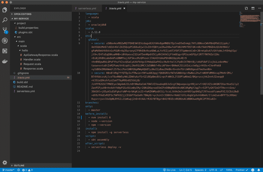
Task: Click EXPLORER panel title
Action: [x=20, y=8]
